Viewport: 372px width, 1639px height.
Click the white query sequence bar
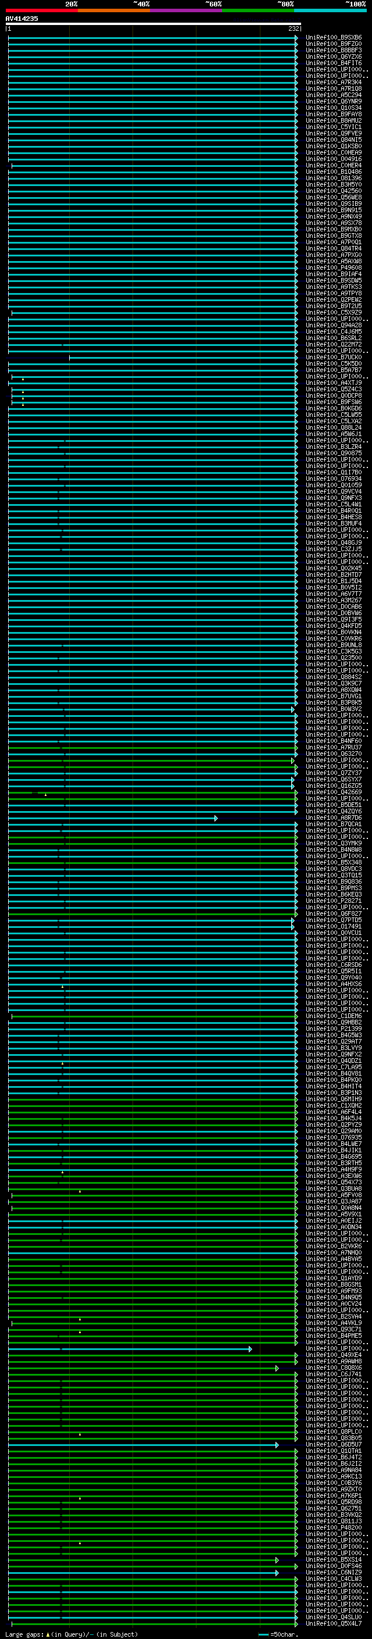pos(153,24)
